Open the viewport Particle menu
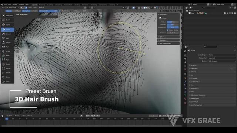Viewport: 237px width, 133px height. click(x=41, y=7)
